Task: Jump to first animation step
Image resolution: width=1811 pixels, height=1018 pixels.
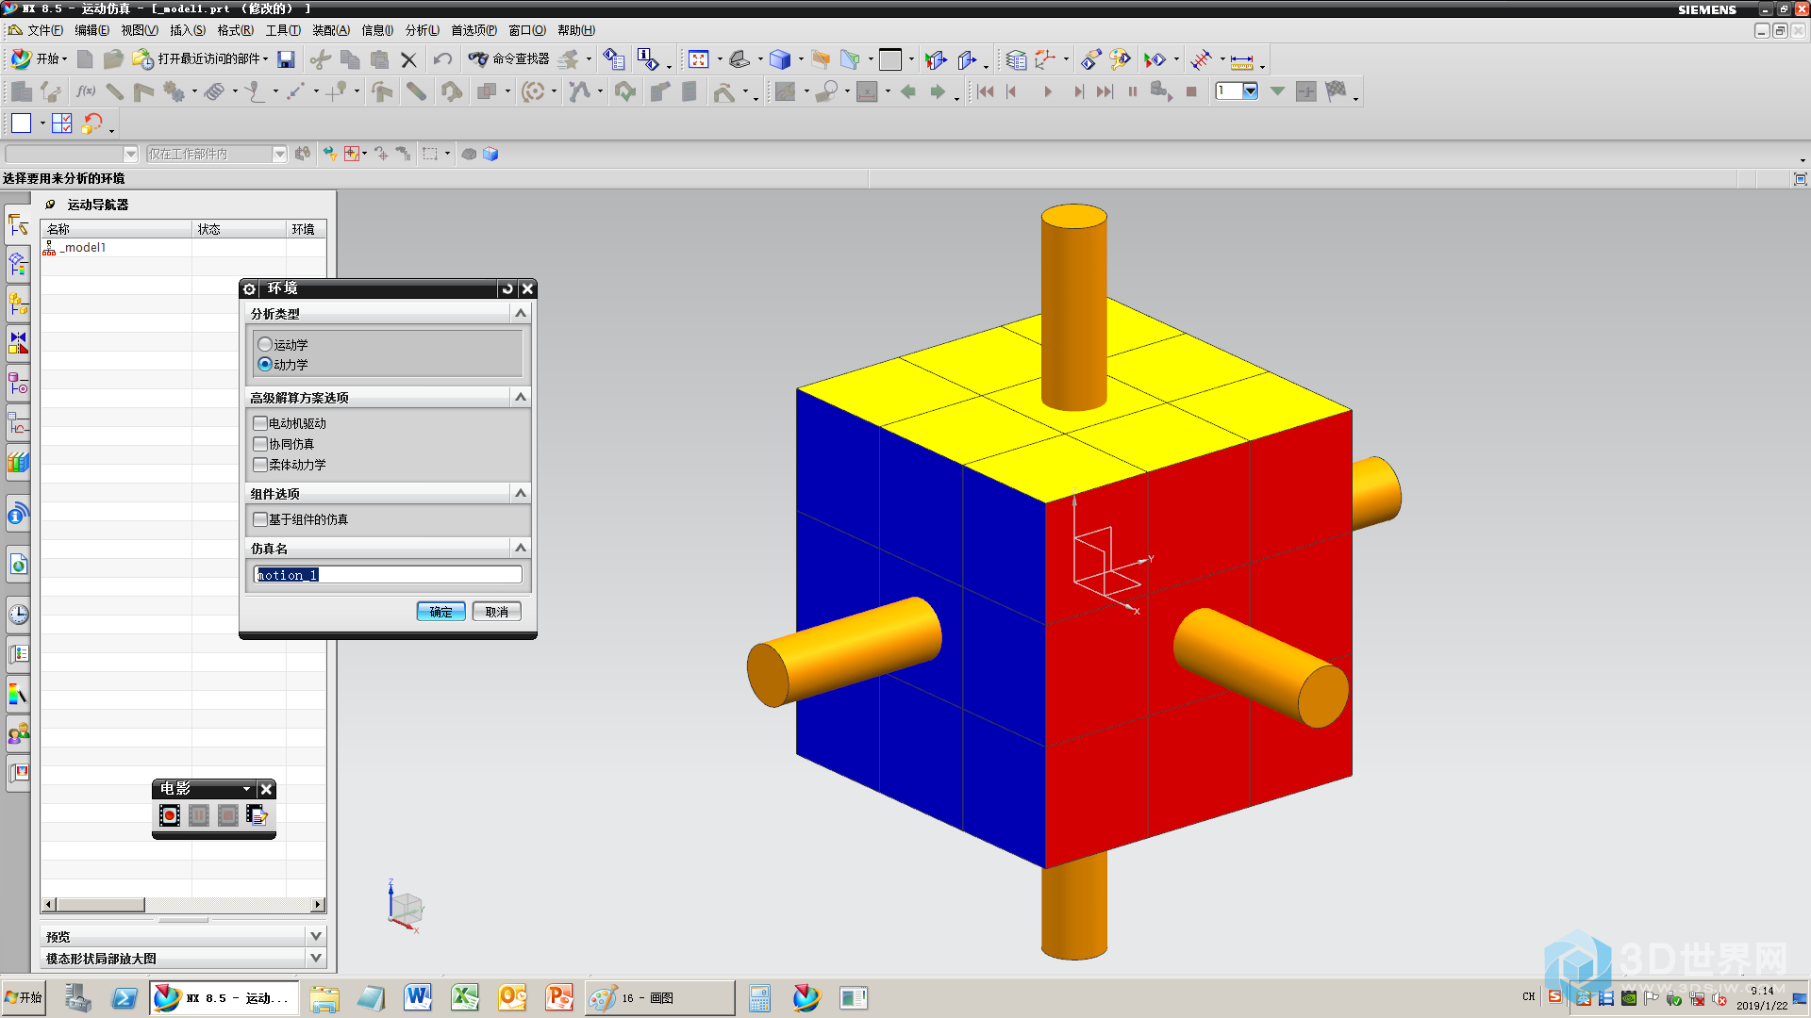Action: pos(986,91)
